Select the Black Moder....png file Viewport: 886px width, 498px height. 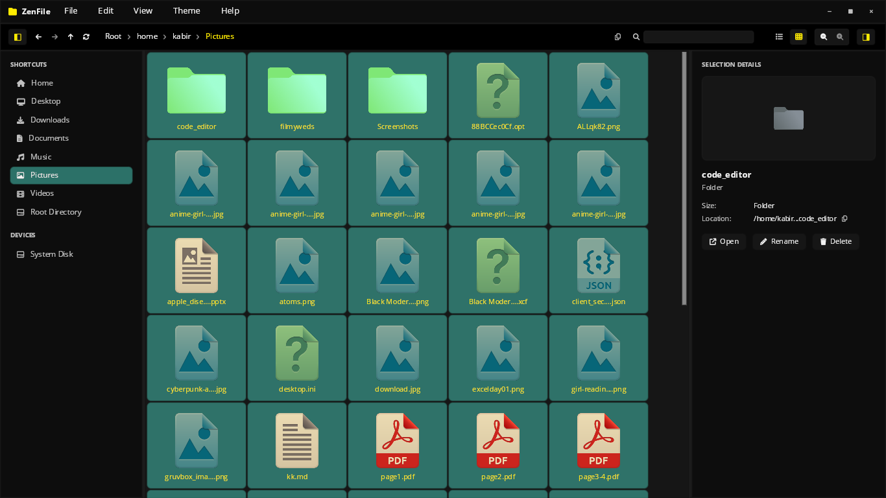(398, 270)
